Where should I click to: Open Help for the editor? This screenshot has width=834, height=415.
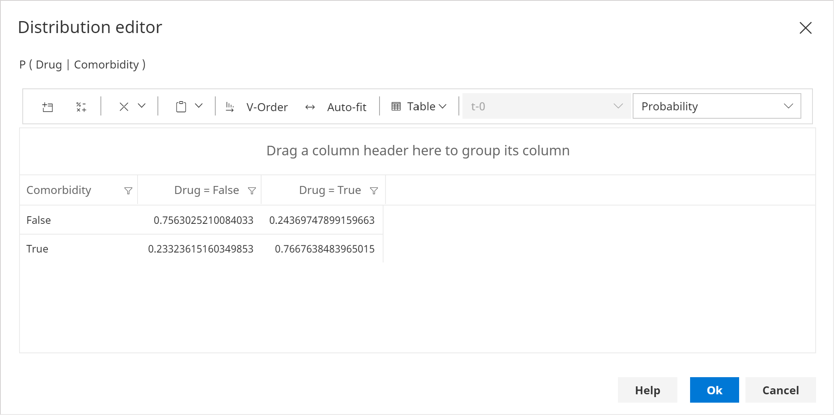click(647, 390)
